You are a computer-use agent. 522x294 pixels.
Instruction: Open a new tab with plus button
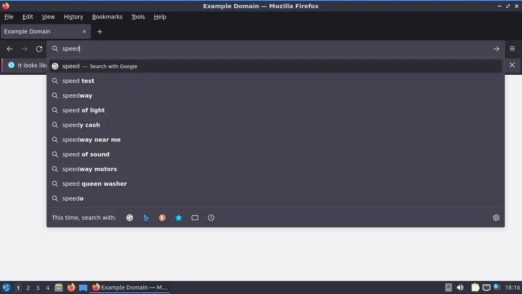pyautogui.click(x=100, y=31)
